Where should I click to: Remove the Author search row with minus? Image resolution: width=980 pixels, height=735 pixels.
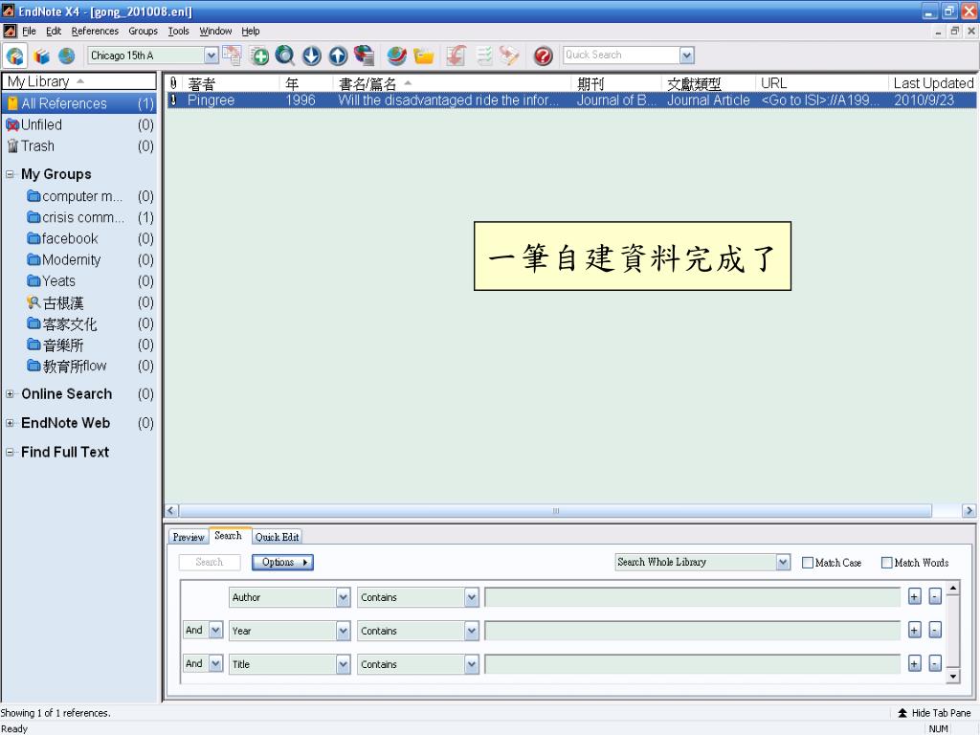pyautogui.click(x=935, y=597)
